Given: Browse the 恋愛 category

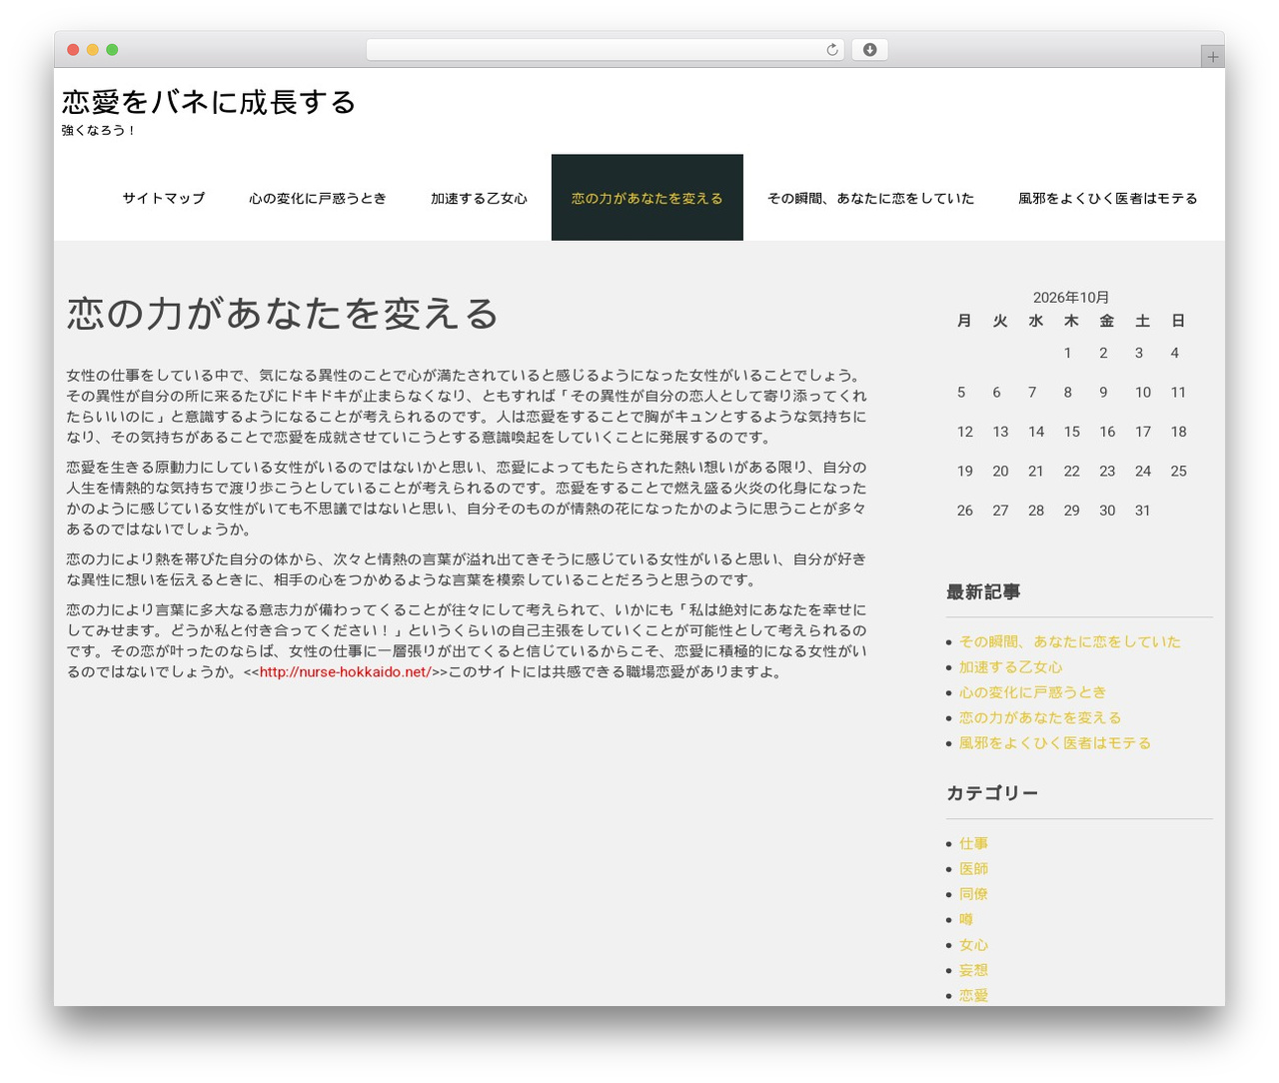Looking at the screenshot, I should [974, 995].
